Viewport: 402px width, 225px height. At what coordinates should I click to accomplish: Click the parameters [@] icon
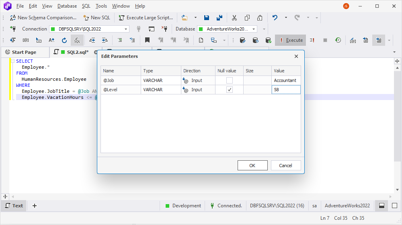tap(26, 40)
